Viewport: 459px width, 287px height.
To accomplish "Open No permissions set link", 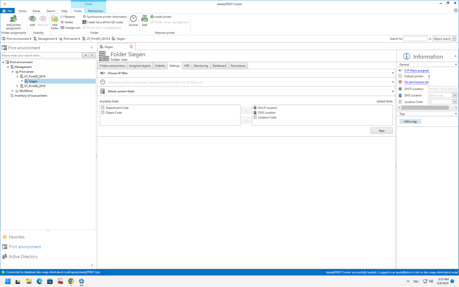I will [416, 82].
